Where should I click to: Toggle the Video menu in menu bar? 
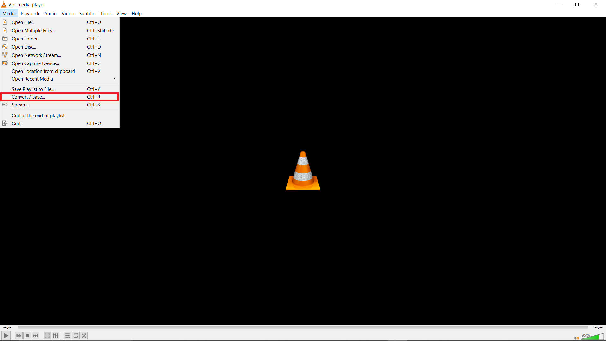(x=68, y=13)
